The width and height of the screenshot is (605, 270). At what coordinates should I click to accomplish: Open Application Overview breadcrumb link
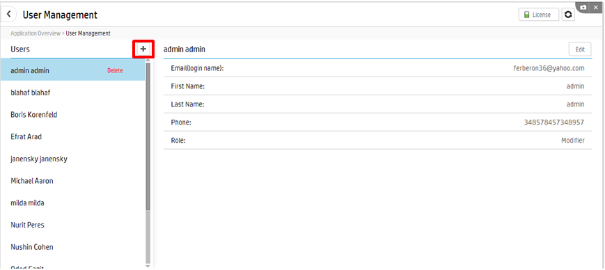pyautogui.click(x=35, y=33)
